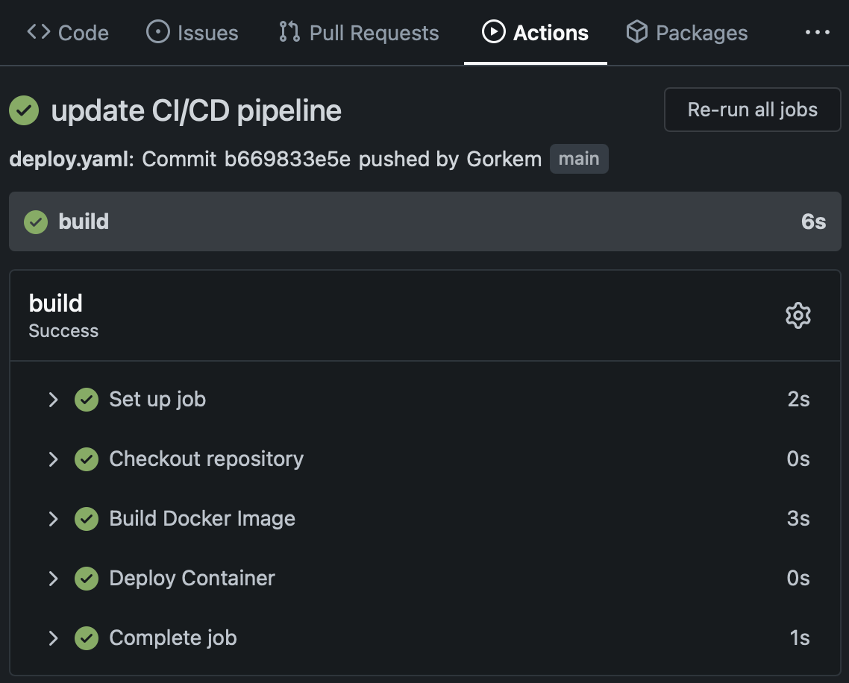Image resolution: width=849 pixels, height=683 pixels.
Task: Click the Code tab icon
Action: (x=37, y=32)
